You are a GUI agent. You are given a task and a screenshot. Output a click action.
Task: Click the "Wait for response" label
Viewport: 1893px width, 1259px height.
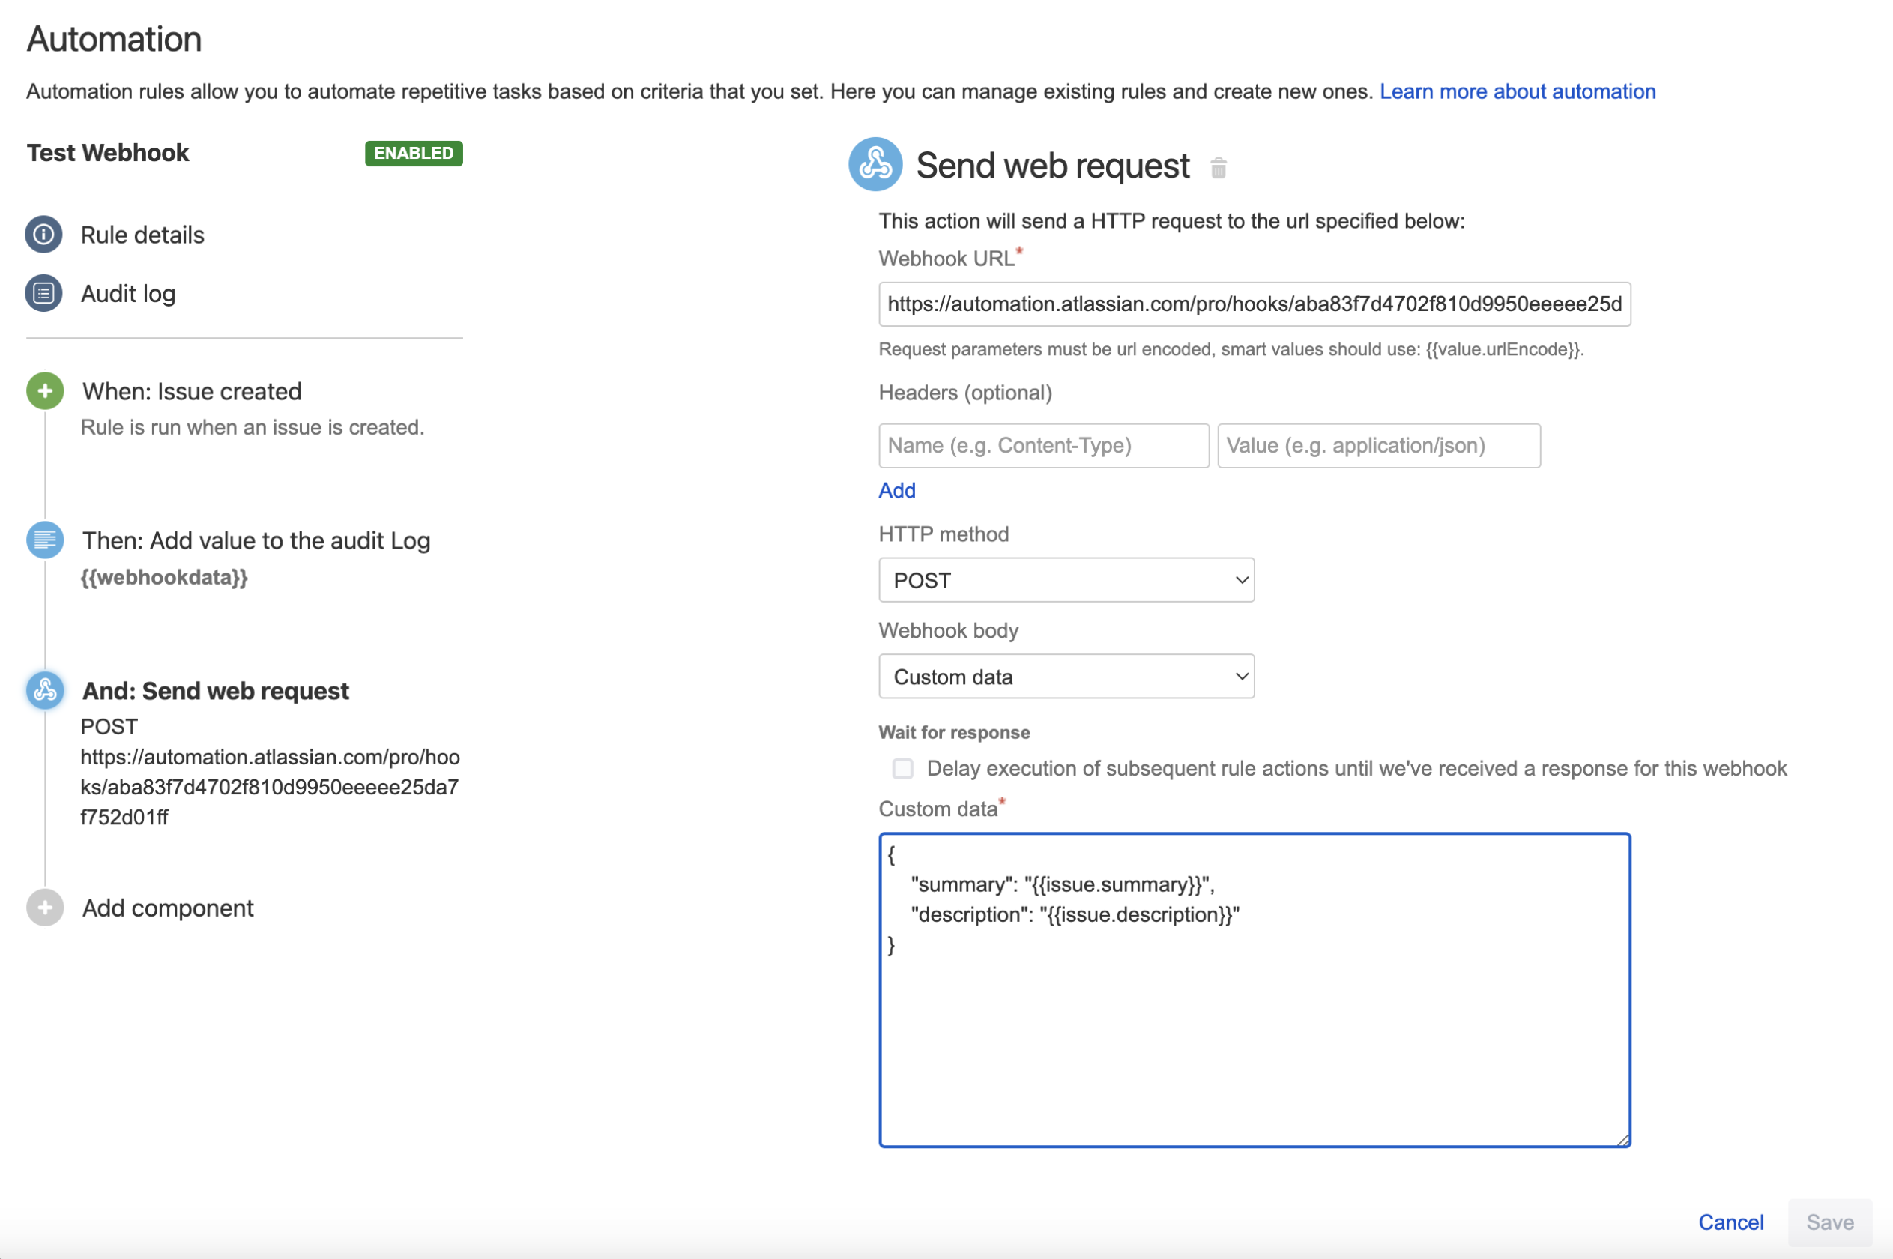[x=954, y=732]
